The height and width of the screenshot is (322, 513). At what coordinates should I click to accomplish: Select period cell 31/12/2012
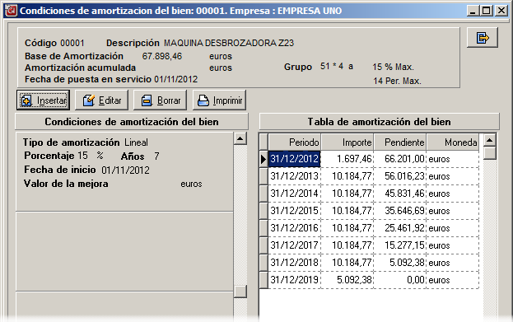(295, 159)
